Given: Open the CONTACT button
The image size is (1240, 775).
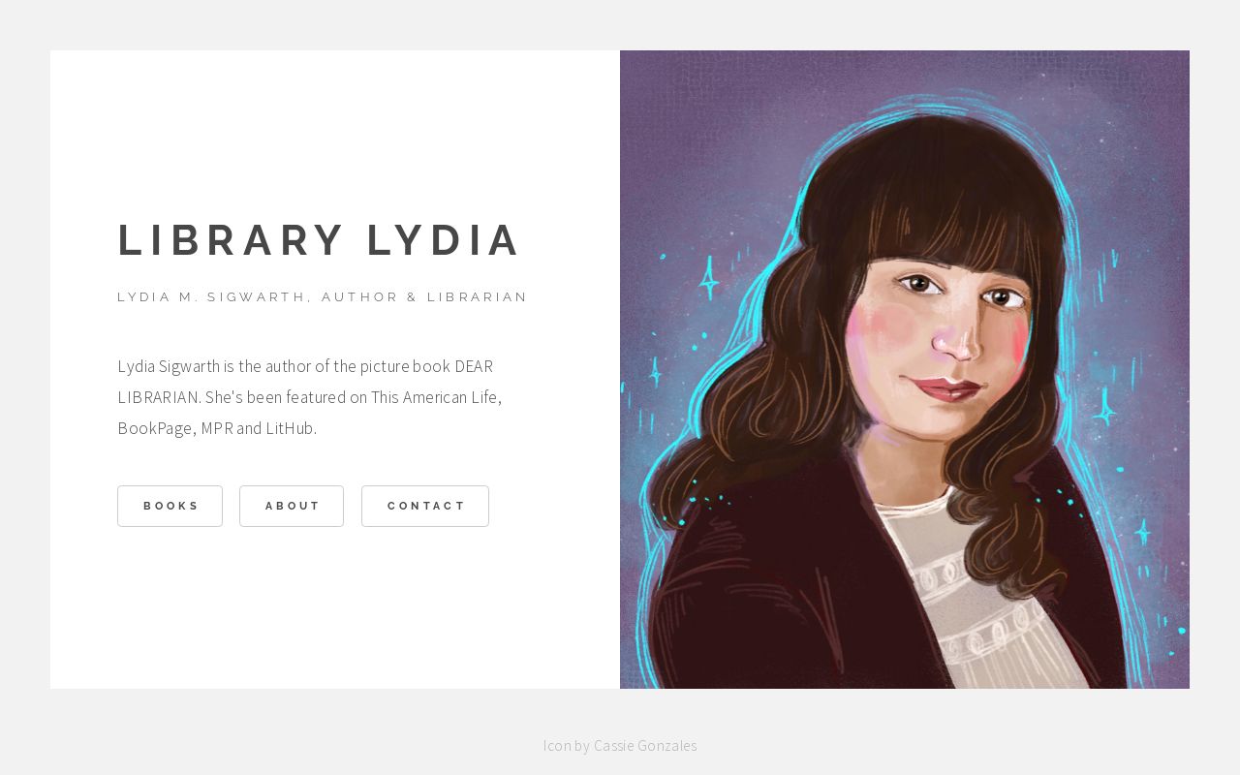Looking at the screenshot, I should pos(425,506).
